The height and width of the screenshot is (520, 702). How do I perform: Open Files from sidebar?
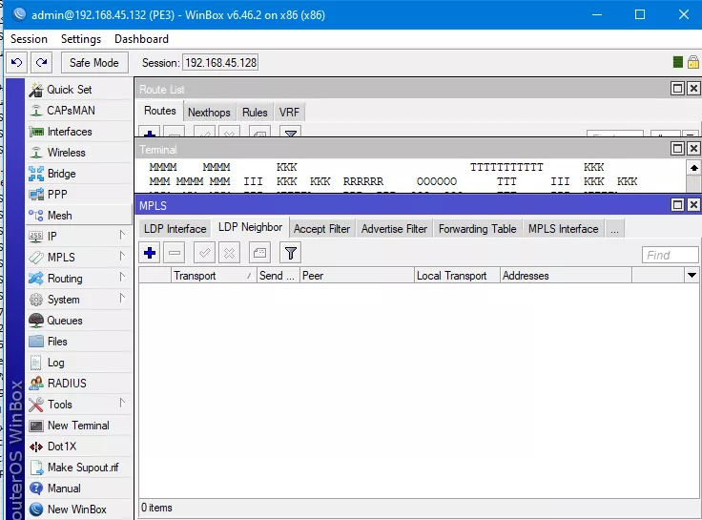79,342
